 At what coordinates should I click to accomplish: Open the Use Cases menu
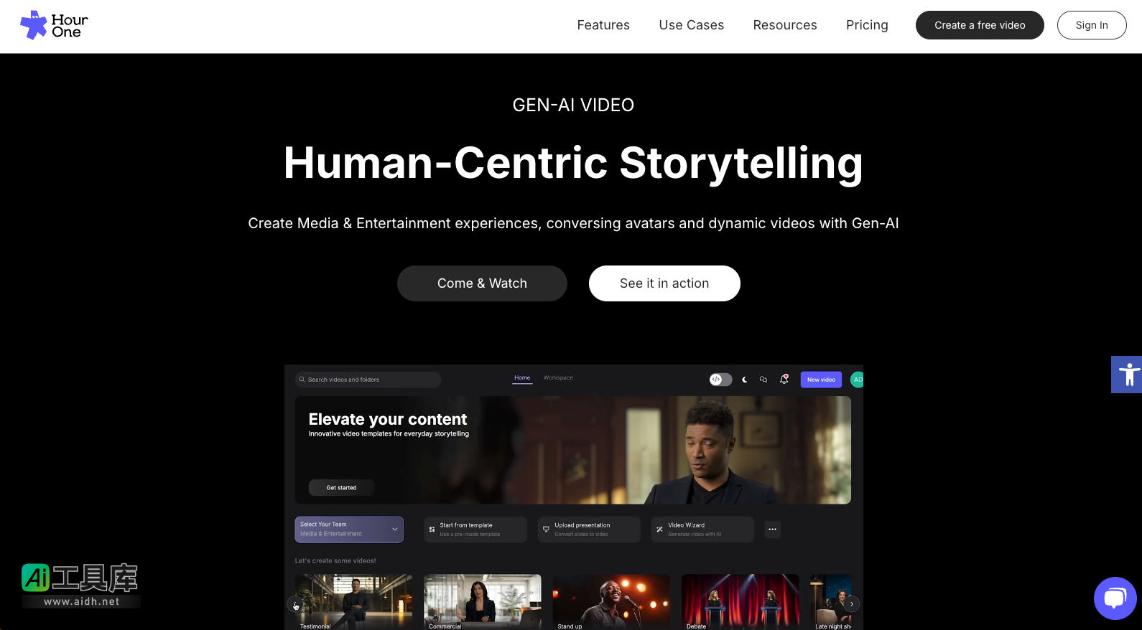coord(692,25)
